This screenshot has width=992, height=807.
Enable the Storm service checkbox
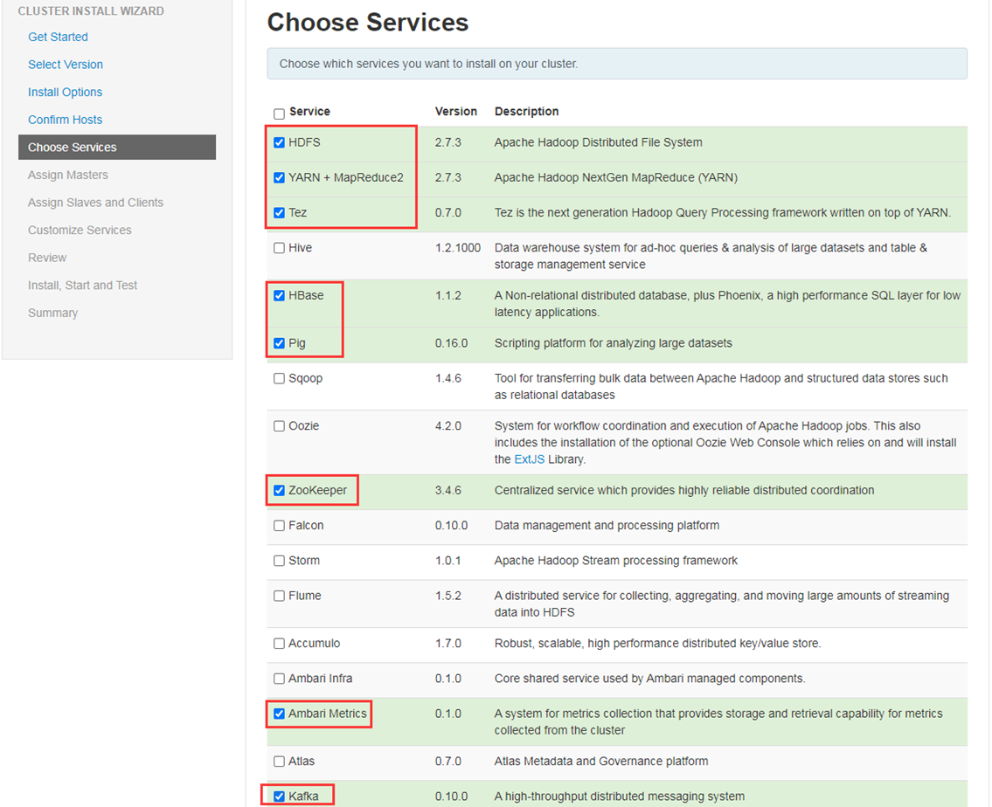coord(279,562)
